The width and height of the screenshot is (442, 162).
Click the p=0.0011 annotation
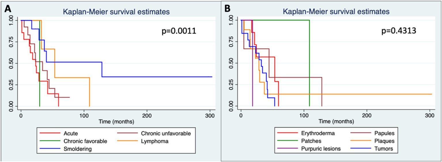[179, 31]
